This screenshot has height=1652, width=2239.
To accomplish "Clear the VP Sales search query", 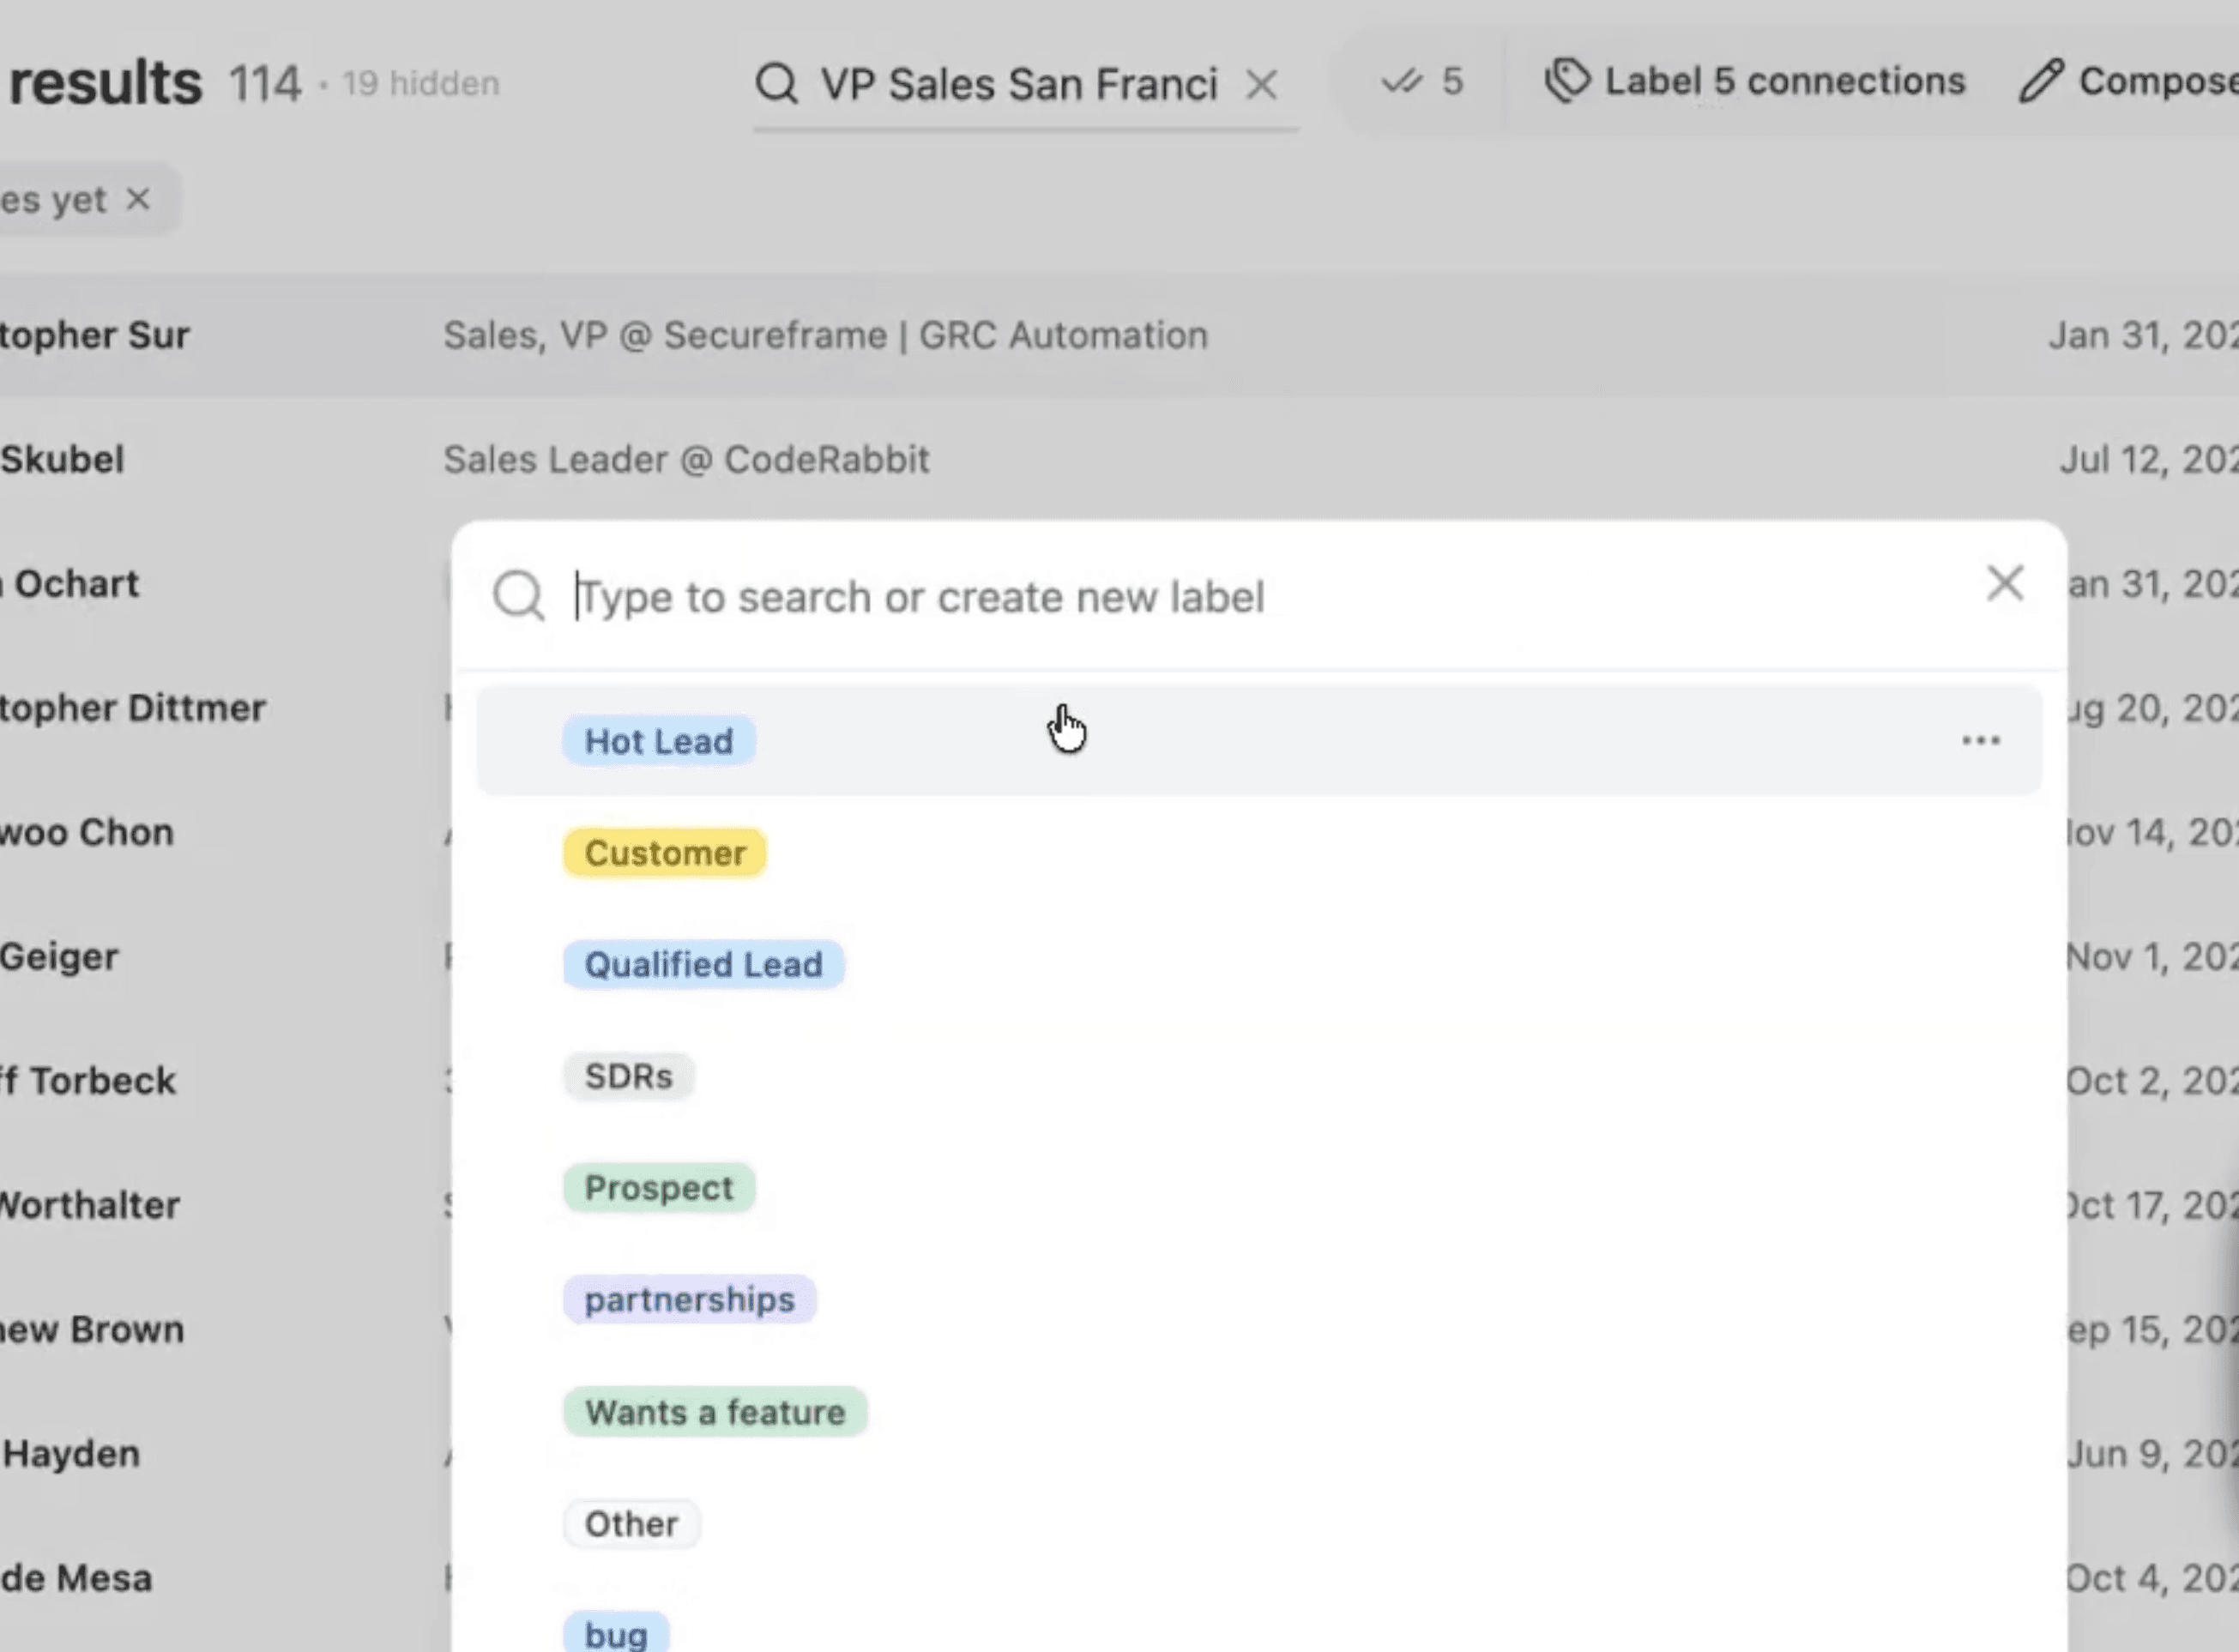I will [x=1261, y=84].
